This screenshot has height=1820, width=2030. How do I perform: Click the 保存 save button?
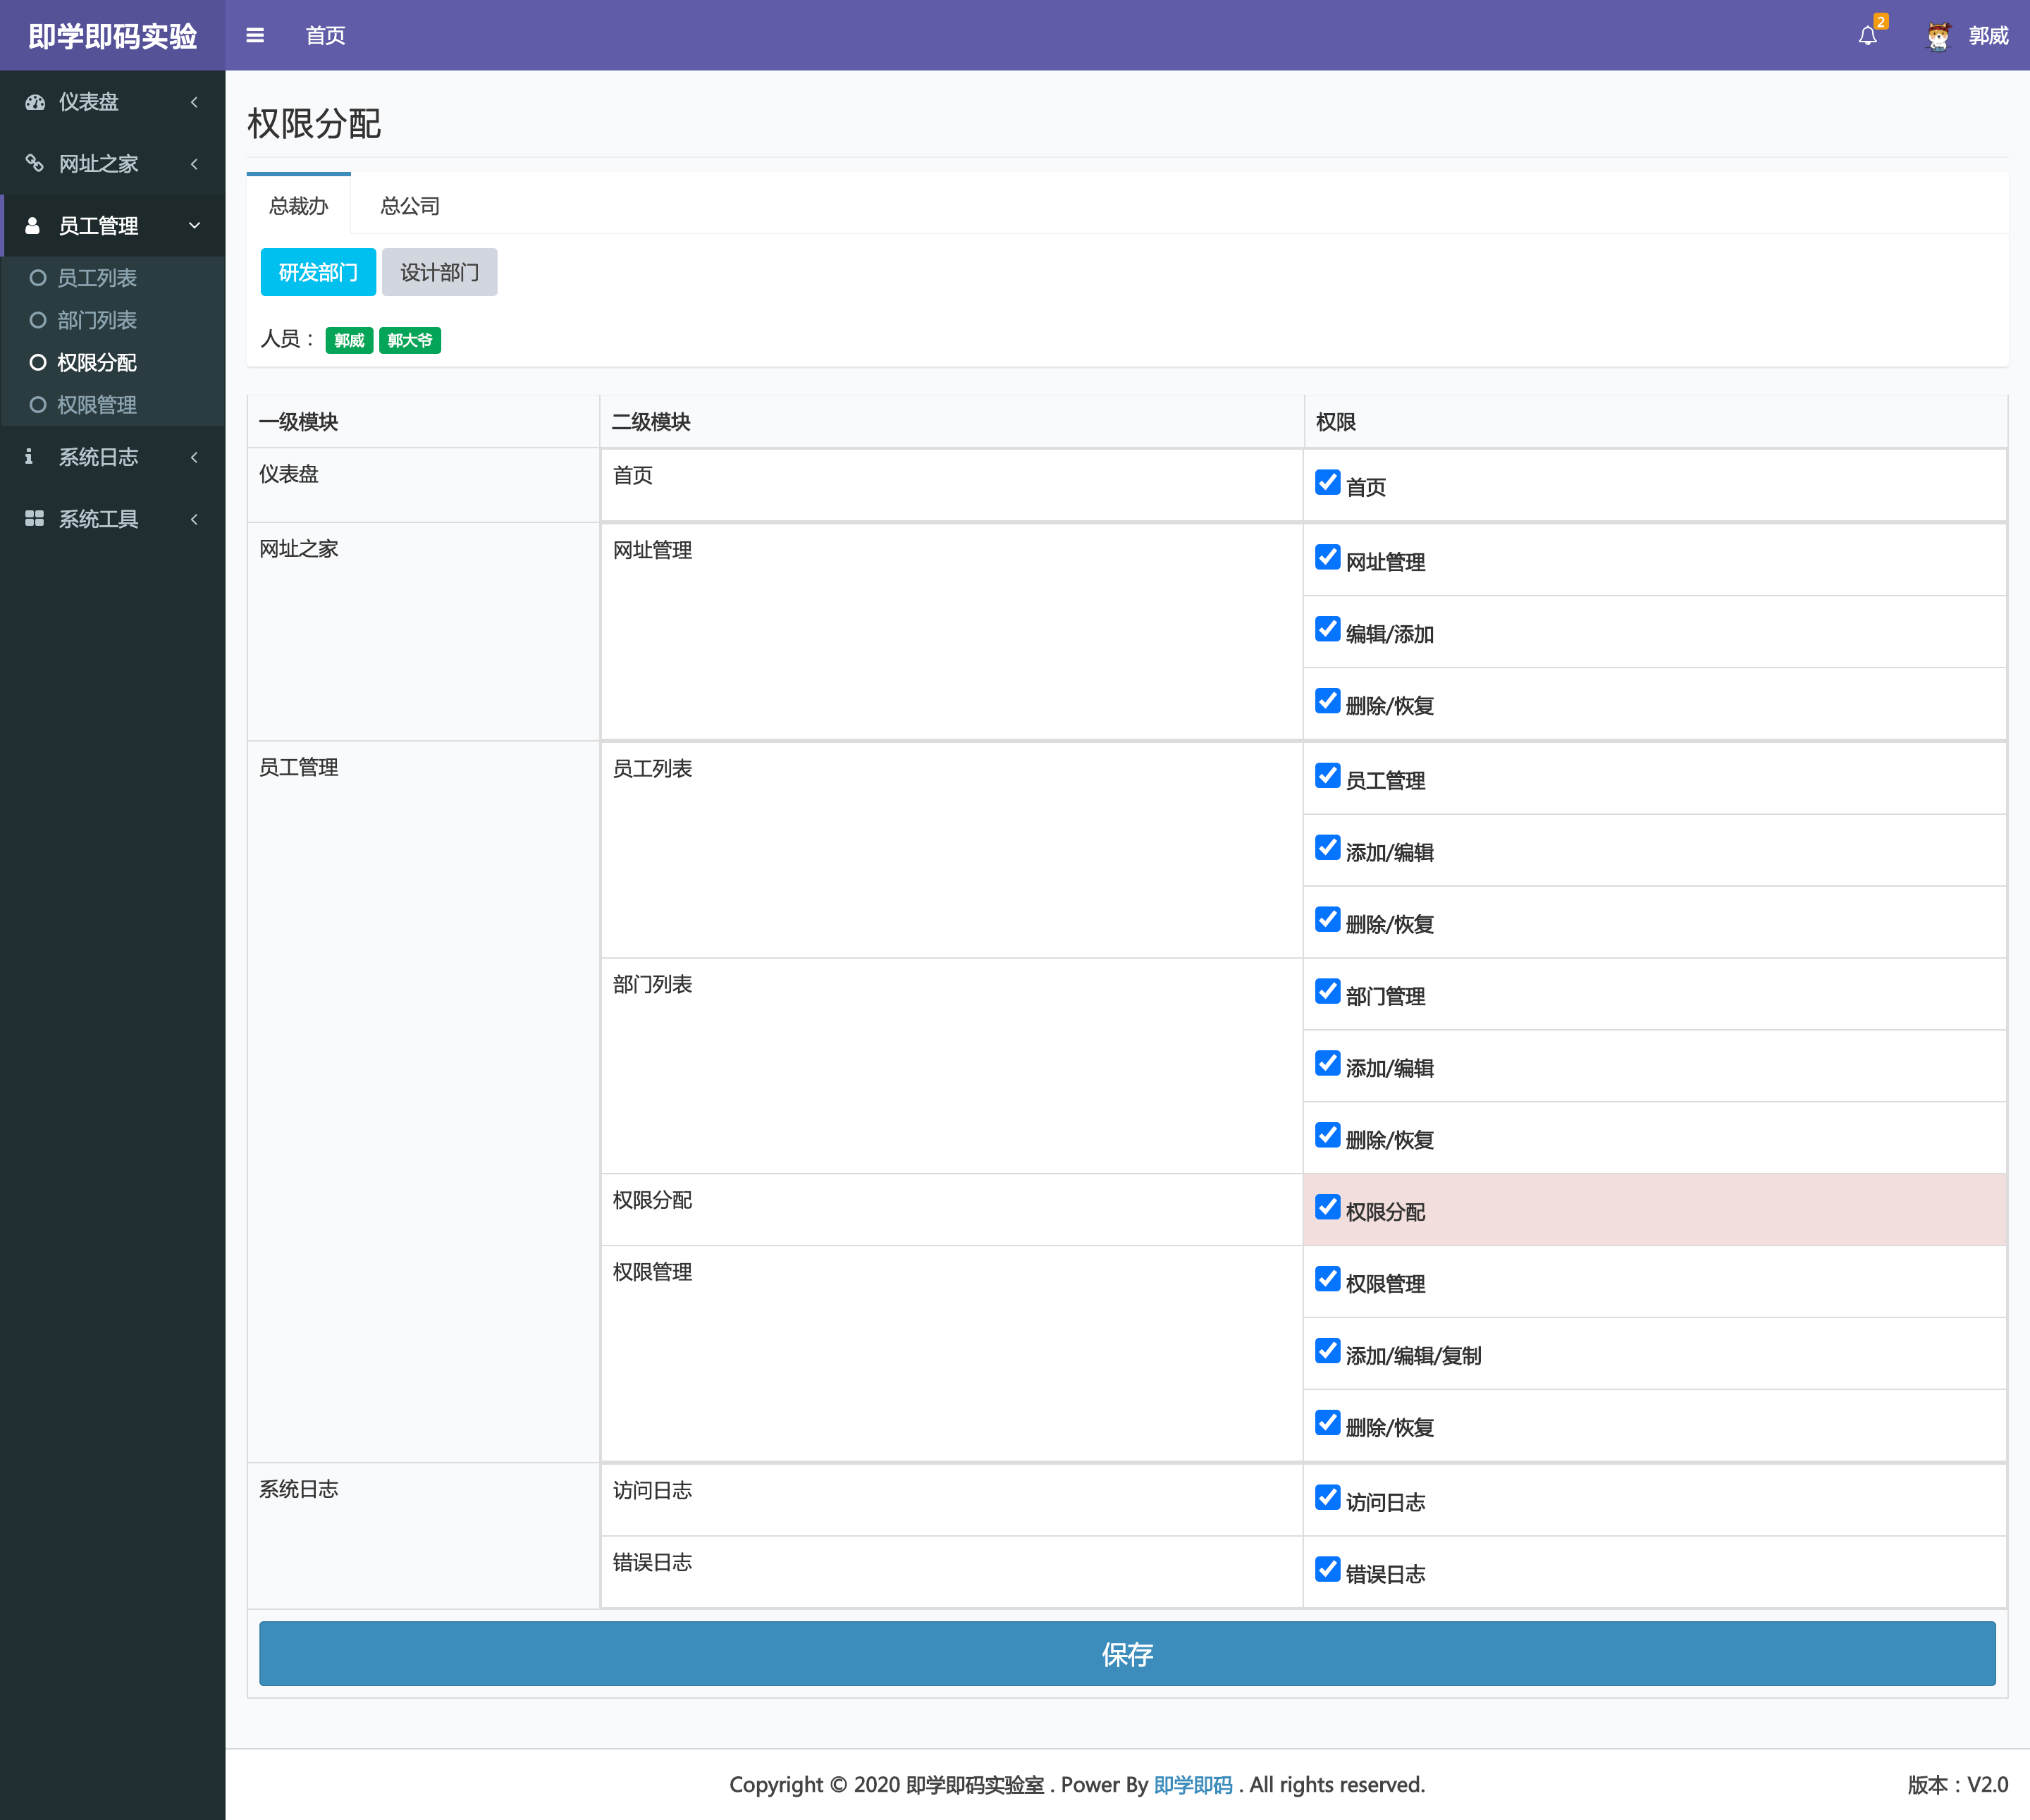pyautogui.click(x=1127, y=1654)
